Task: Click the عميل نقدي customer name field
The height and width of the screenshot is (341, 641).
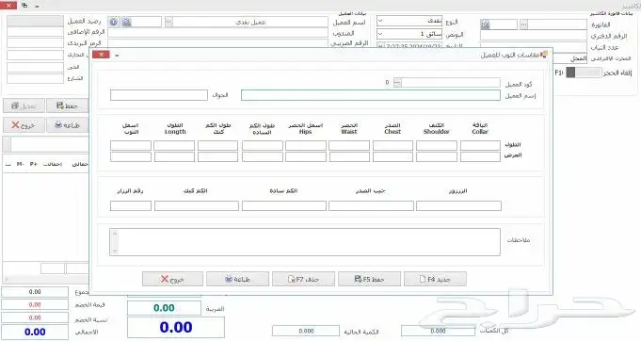Action: pyautogui.click(x=250, y=22)
